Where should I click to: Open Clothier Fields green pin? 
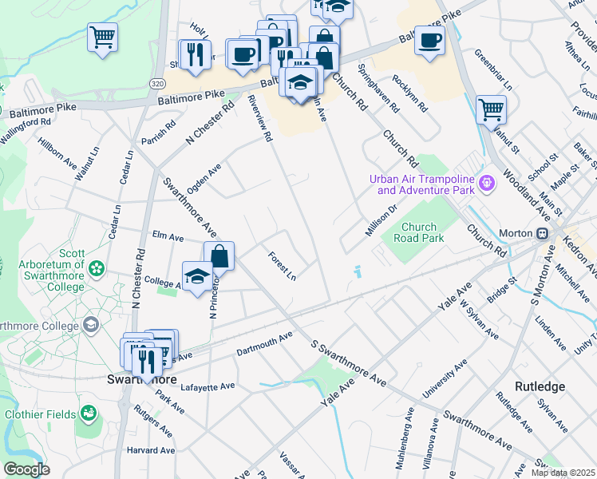(x=89, y=414)
